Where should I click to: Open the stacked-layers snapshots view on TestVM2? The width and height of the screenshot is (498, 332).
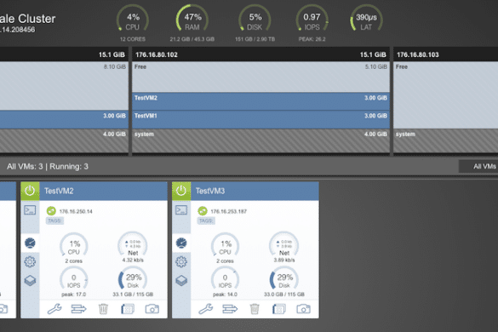pos(30,281)
